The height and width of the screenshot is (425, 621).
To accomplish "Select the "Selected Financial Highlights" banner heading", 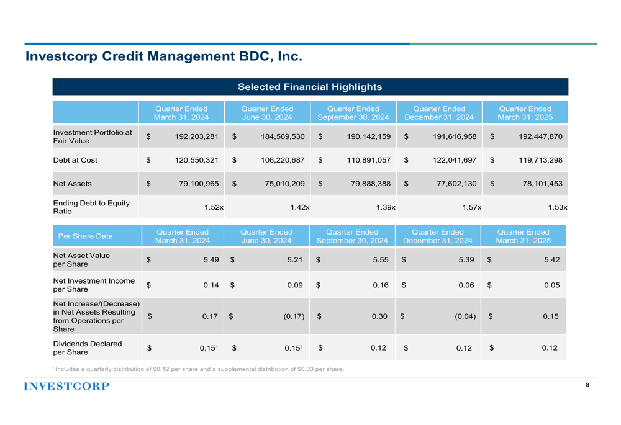I will 310,87.
